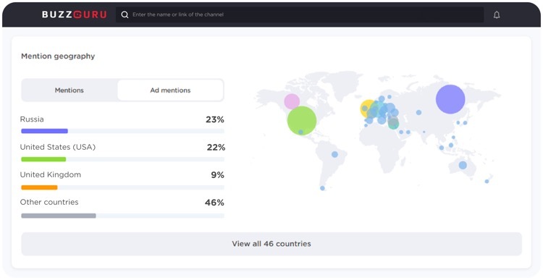Switch to the Ad mentions tab
543x280 pixels.
click(x=170, y=90)
